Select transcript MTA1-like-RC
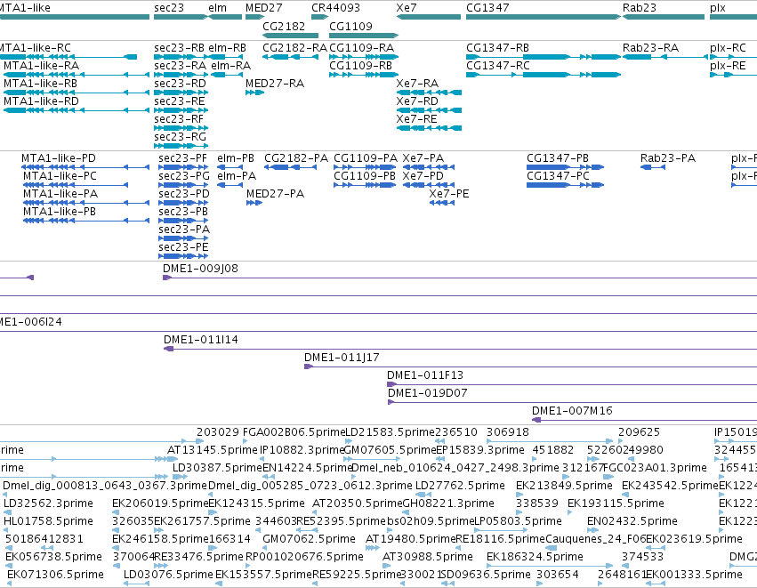The height and width of the screenshot is (588, 757). click(x=68, y=57)
